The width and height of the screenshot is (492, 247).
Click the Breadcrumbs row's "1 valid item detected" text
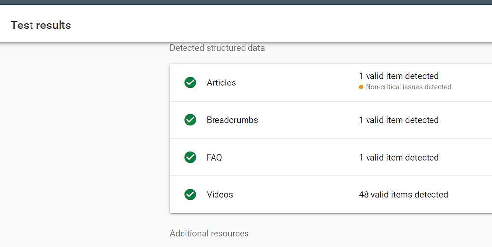399,120
